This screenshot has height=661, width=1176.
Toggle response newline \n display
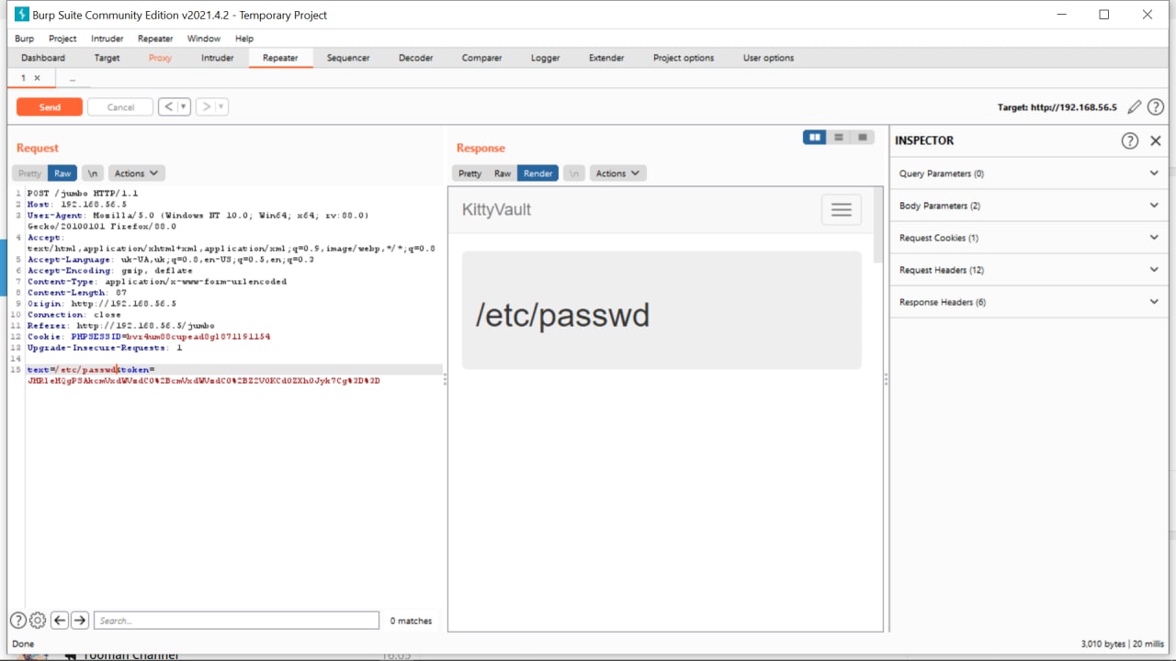point(573,174)
